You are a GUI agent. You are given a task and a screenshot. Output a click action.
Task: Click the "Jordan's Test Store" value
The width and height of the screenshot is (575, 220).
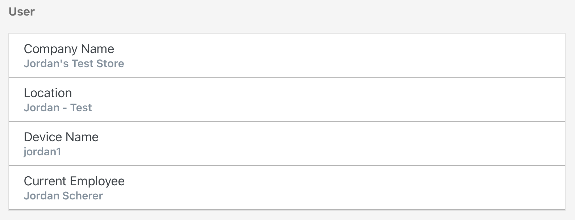click(x=74, y=64)
